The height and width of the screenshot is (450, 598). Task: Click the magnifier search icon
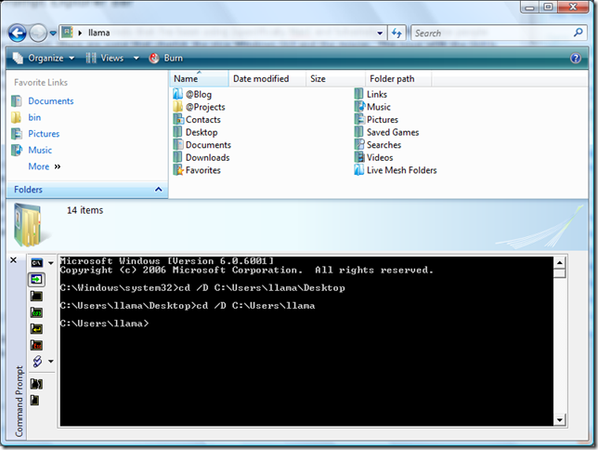point(578,33)
